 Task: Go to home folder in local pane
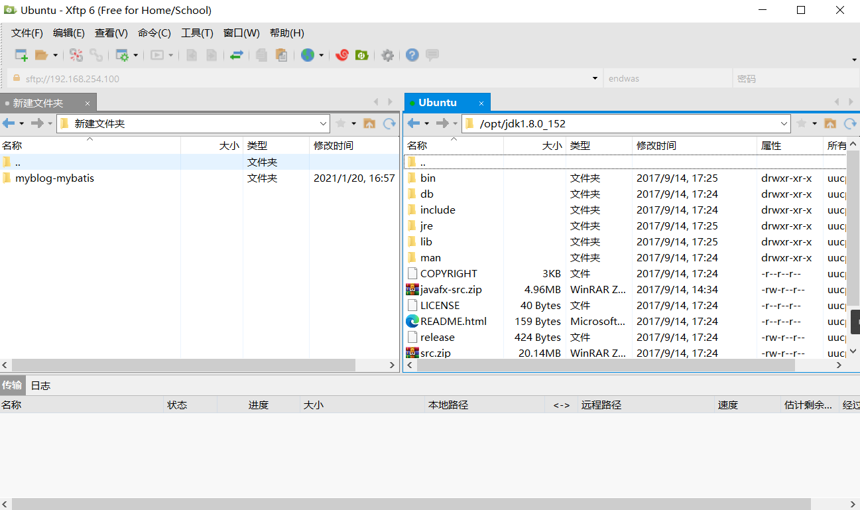coord(369,123)
